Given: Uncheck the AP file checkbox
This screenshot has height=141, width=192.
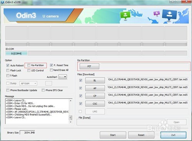Looking at the screenshot, I should (81, 88).
